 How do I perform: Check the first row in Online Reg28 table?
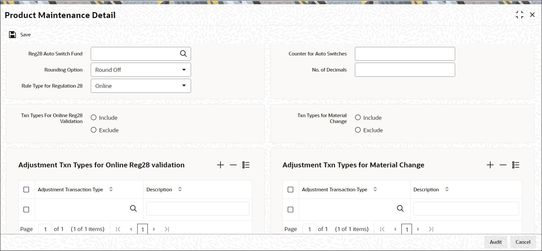[26, 209]
